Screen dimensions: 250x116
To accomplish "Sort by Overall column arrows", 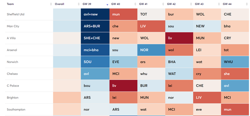I will pos(79,4).
